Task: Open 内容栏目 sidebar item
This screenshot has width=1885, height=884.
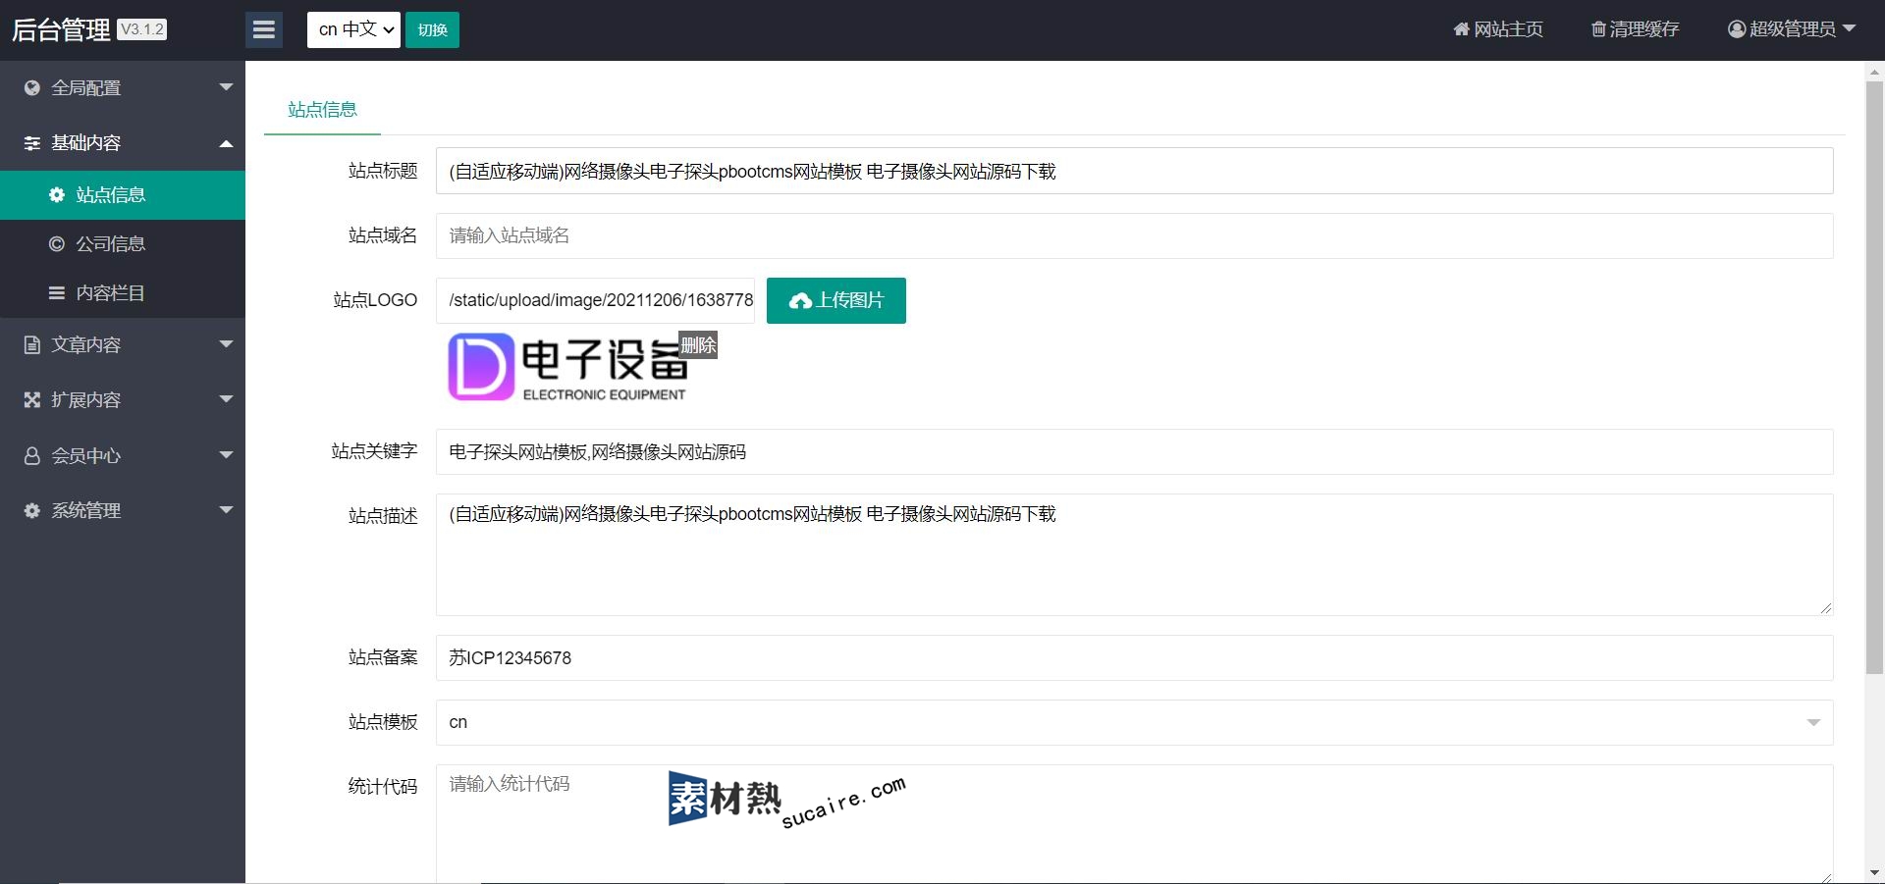Action: tap(123, 293)
